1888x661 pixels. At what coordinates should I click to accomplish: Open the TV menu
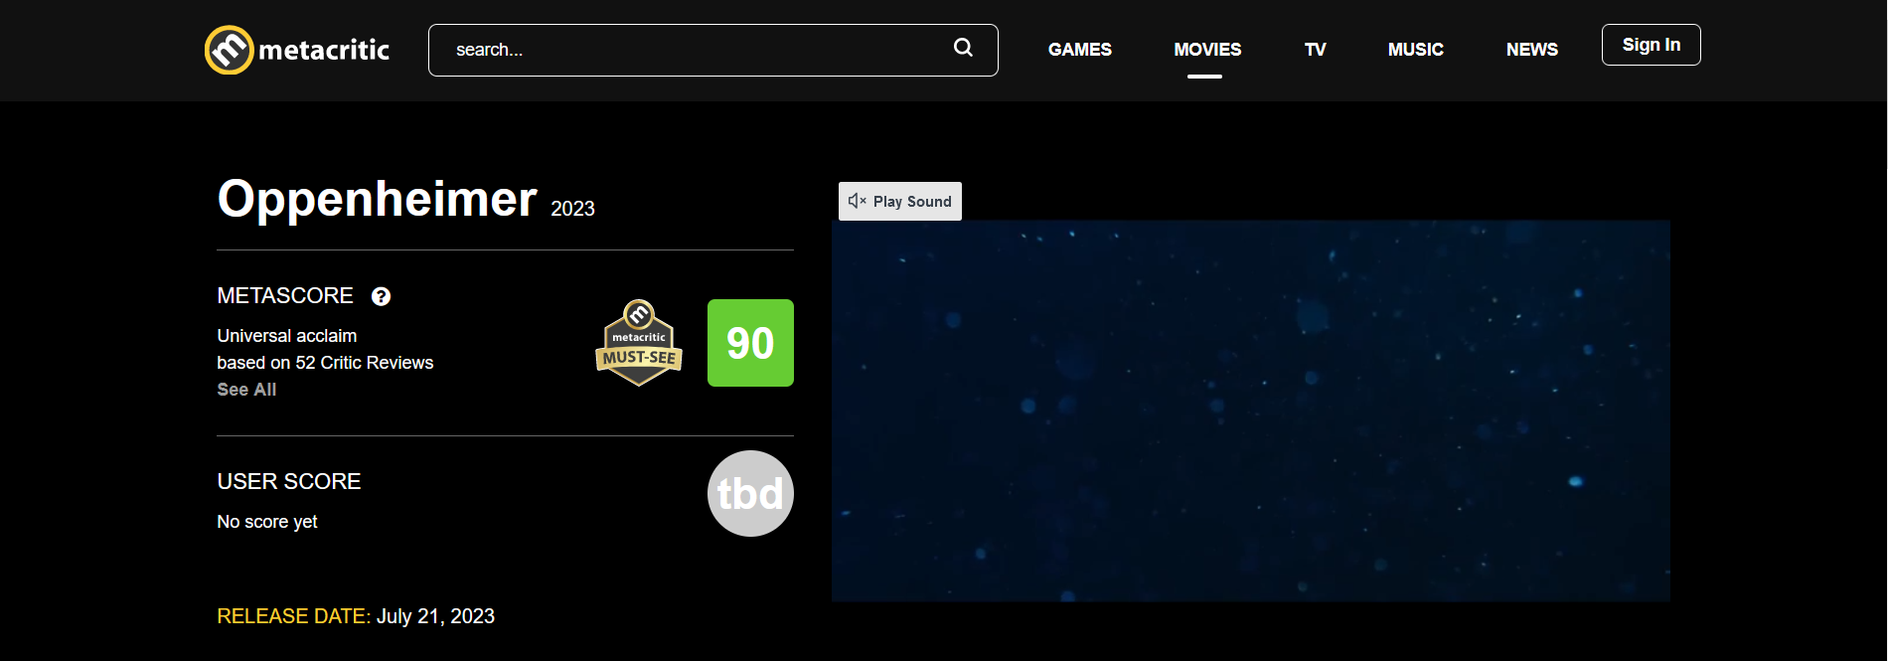[x=1315, y=50]
